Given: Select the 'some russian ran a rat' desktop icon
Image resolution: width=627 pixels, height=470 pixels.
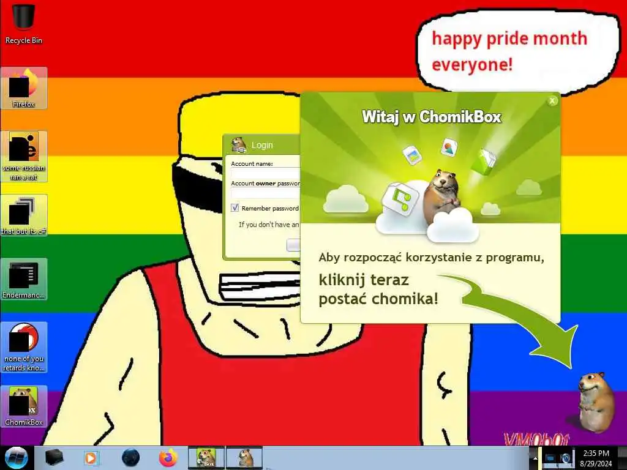Looking at the screenshot, I should [24, 156].
